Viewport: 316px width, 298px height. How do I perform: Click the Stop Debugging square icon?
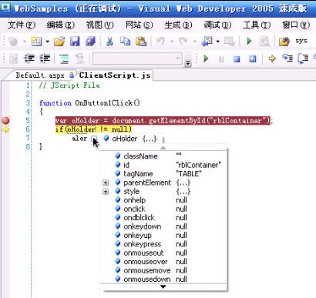tap(237, 59)
